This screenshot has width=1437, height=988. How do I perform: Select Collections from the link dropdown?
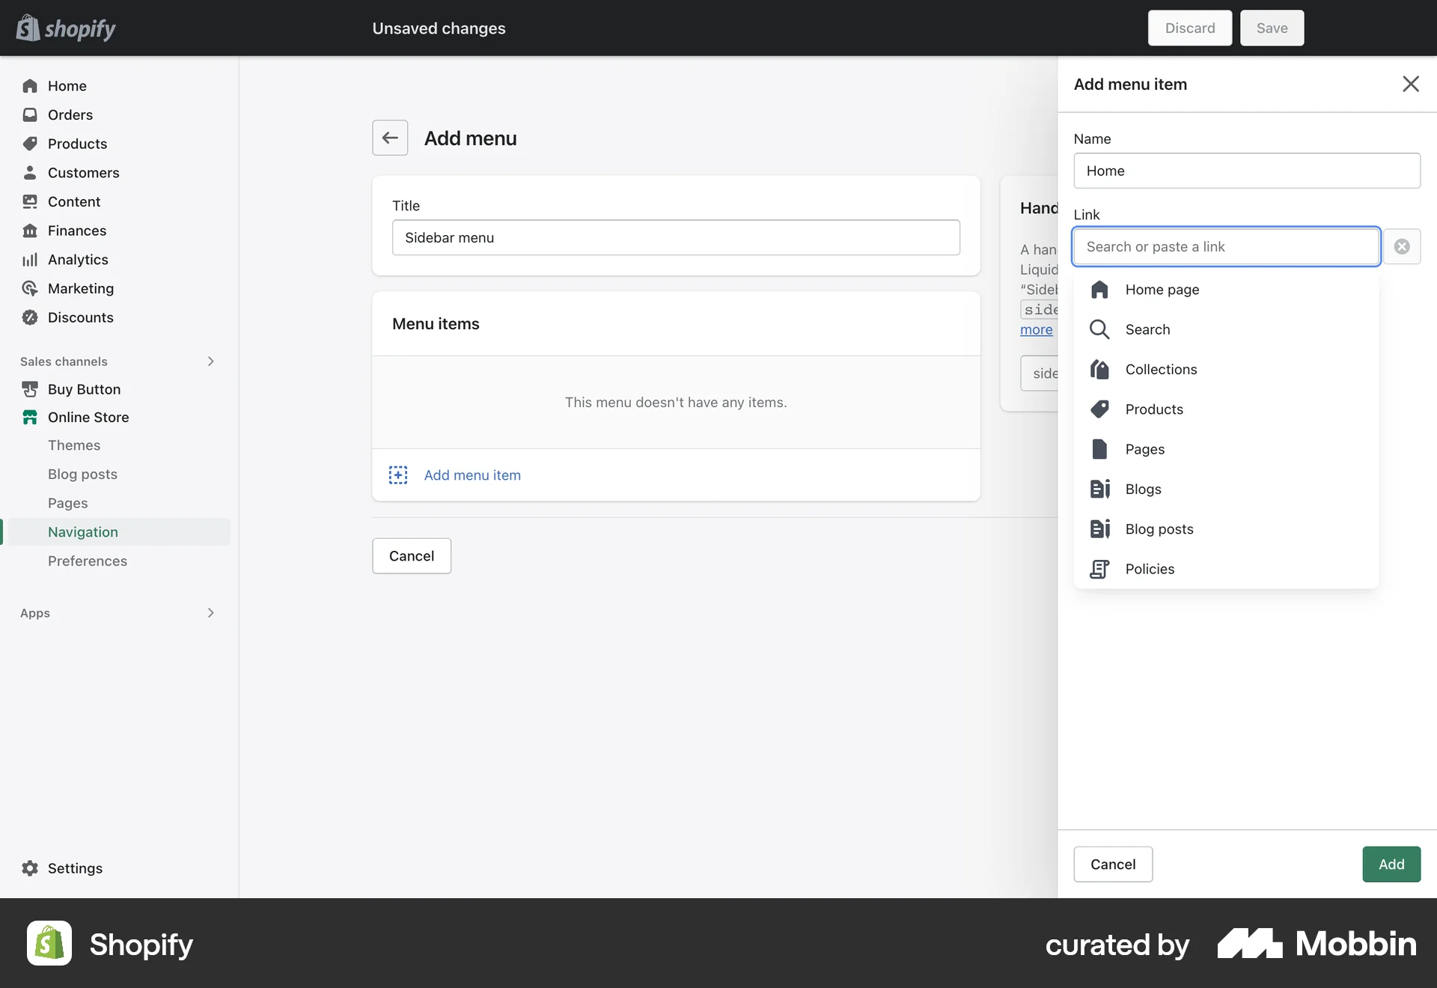click(1160, 369)
